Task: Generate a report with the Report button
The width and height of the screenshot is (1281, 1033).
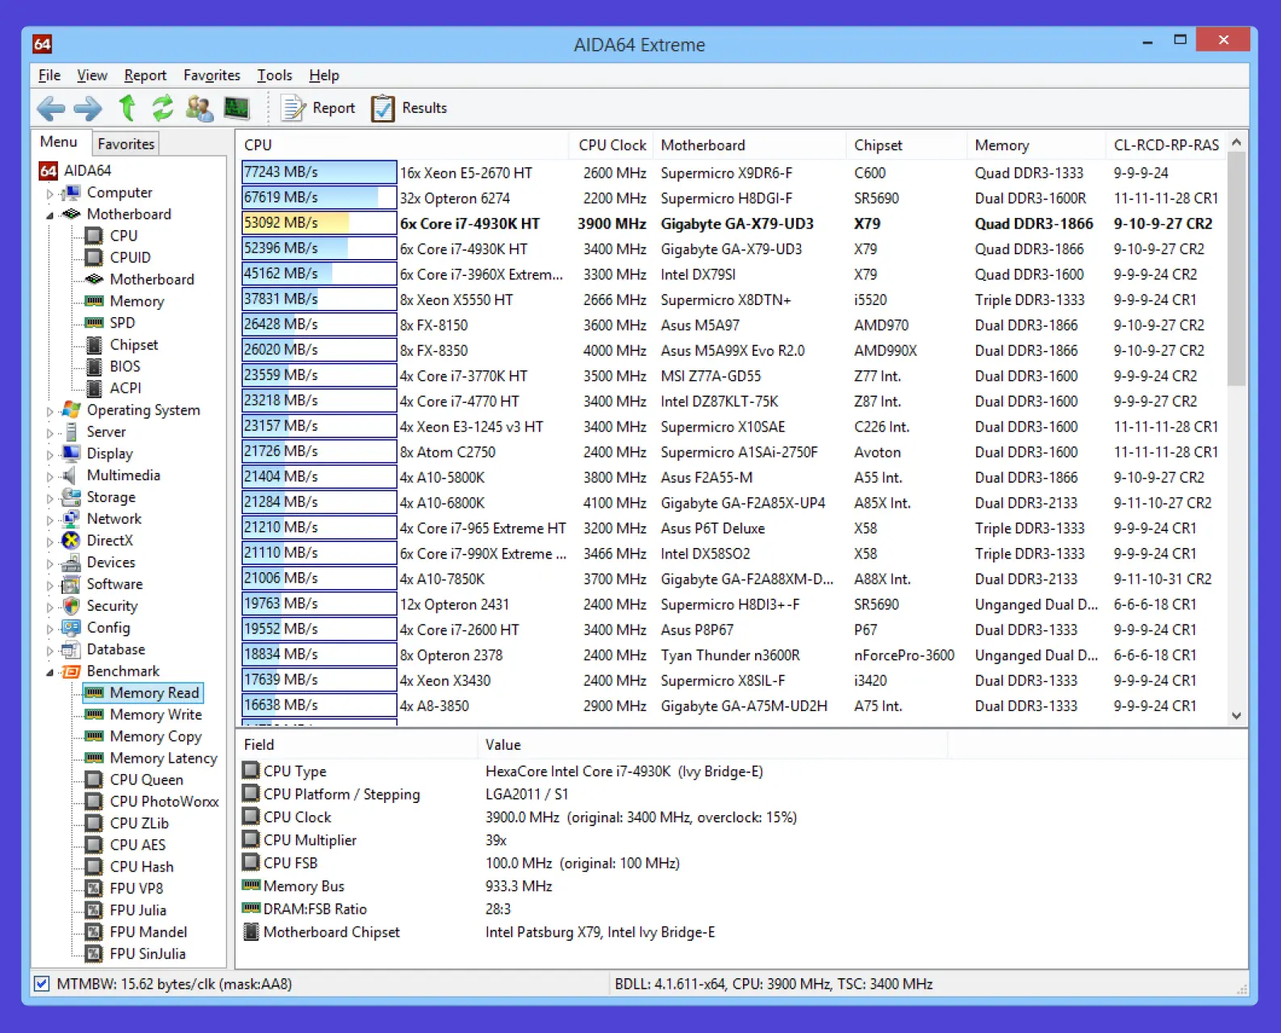Action: (318, 107)
